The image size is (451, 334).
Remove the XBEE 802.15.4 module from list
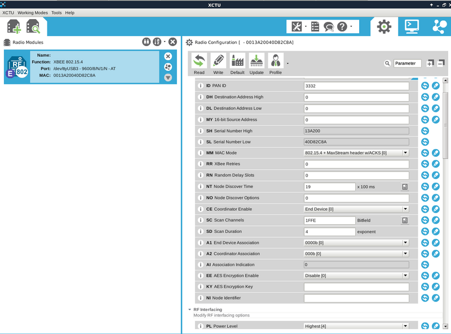pyautogui.click(x=168, y=56)
